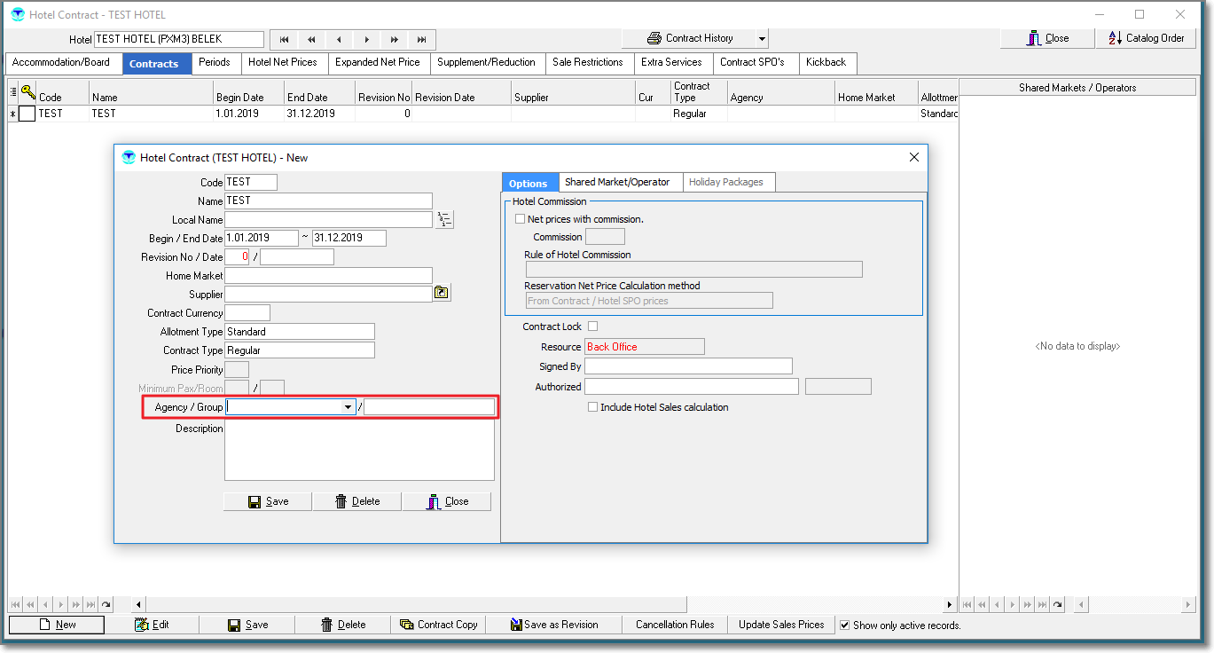Click the Local Name field
The image size is (1214, 653).
coord(329,219)
